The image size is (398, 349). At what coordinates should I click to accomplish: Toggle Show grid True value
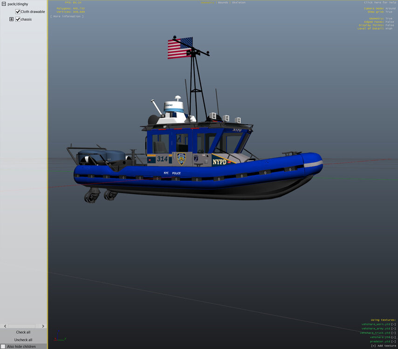click(x=389, y=12)
